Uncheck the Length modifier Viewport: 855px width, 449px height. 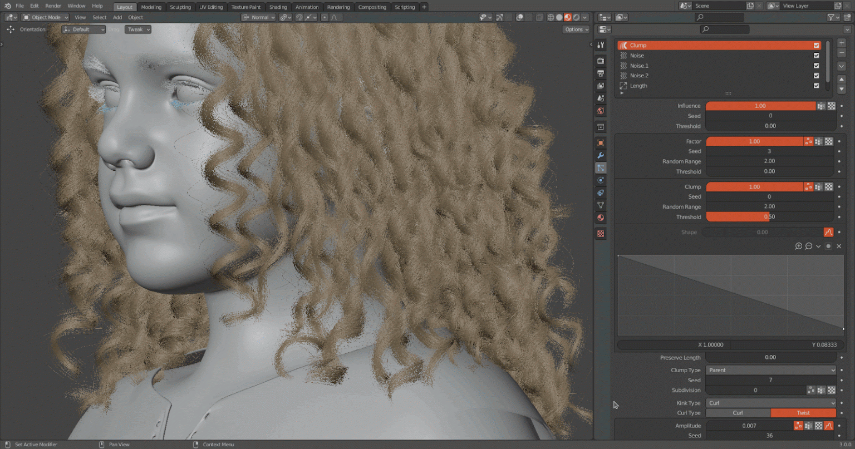(817, 86)
